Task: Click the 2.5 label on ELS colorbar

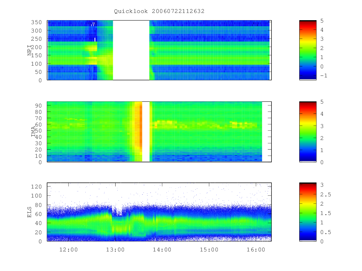Action: pos(325,195)
